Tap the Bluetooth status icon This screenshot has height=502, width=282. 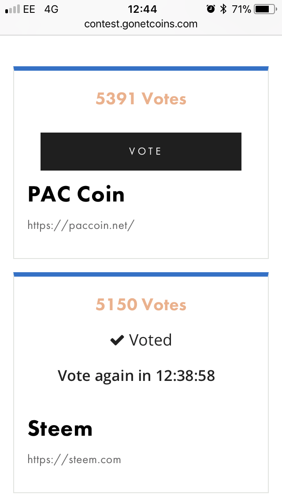(223, 9)
